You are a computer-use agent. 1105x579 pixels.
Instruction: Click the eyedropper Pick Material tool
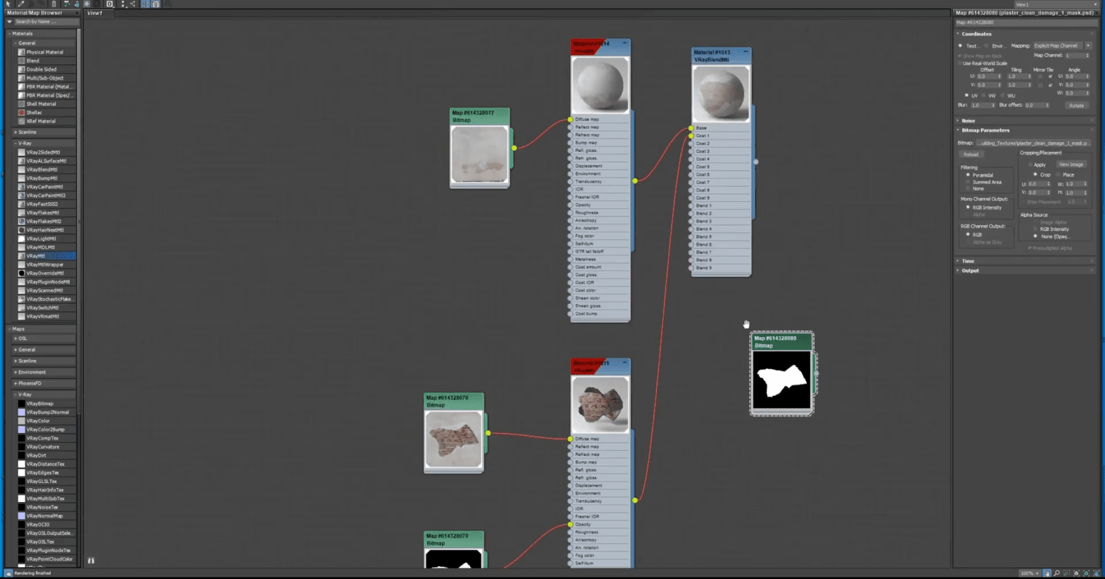(20, 4)
